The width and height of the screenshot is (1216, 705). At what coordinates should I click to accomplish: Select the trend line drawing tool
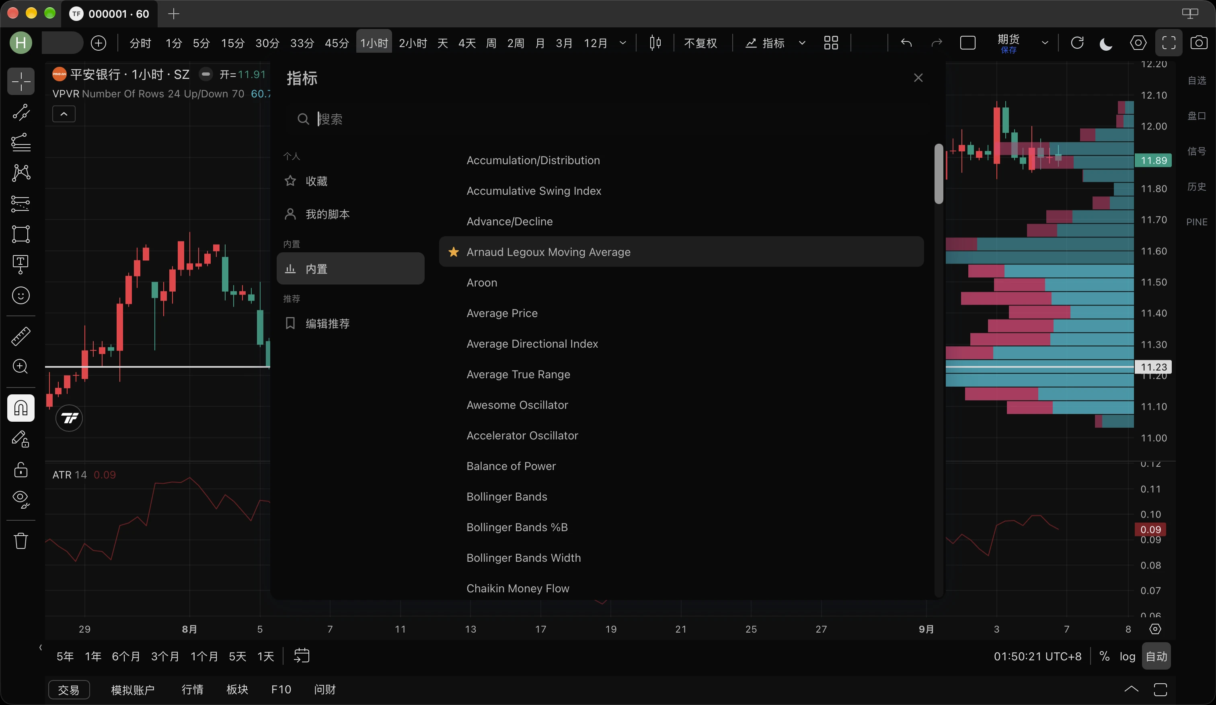coord(21,112)
